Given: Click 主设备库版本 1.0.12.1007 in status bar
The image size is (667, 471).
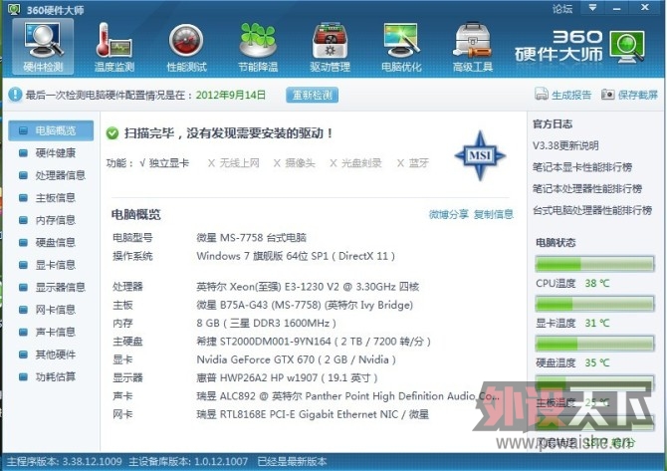Looking at the screenshot, I should (188, 462).
